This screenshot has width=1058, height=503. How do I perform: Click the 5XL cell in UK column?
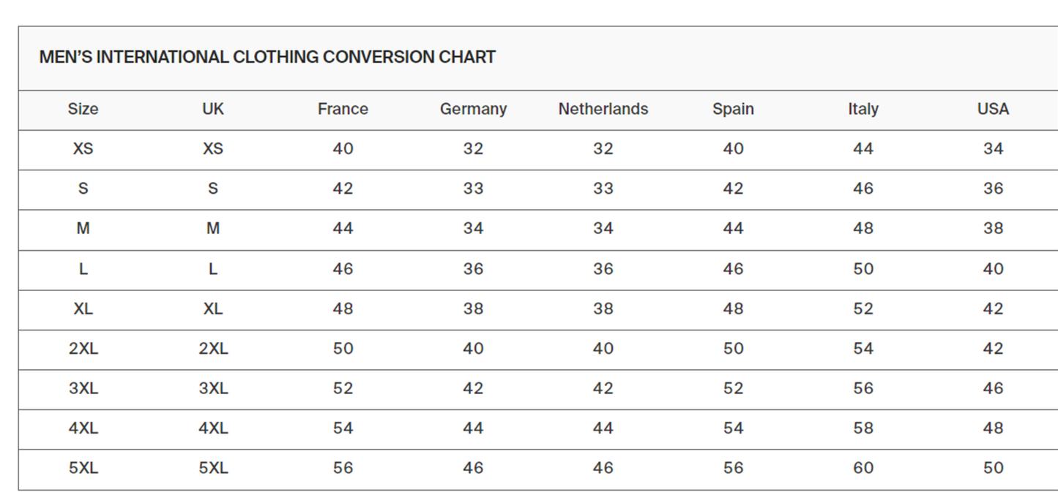pos(213,468)
